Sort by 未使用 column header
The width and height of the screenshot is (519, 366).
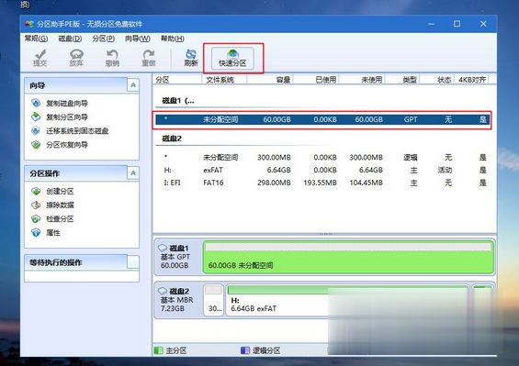[x=362, y=80]
